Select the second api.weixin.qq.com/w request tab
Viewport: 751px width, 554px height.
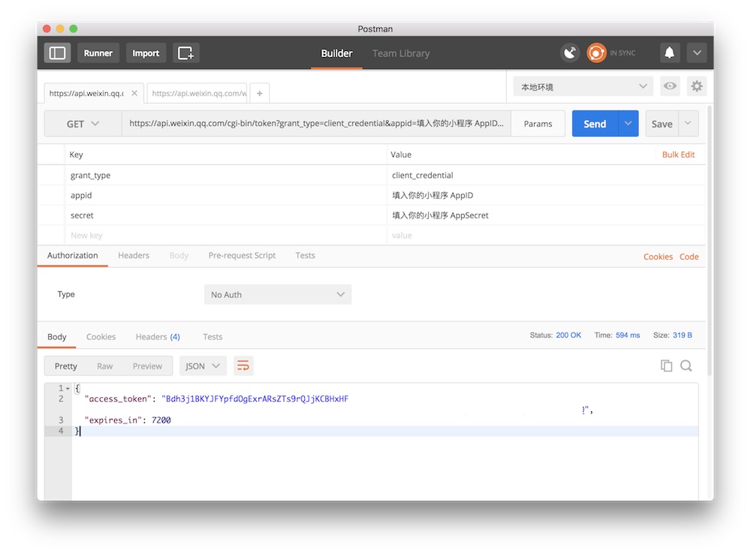(x=198, y=93)
